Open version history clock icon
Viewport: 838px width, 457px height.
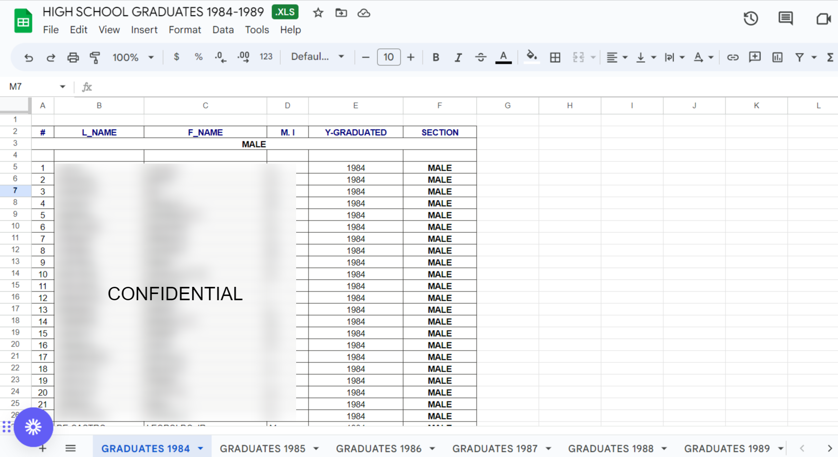point(751,19)
